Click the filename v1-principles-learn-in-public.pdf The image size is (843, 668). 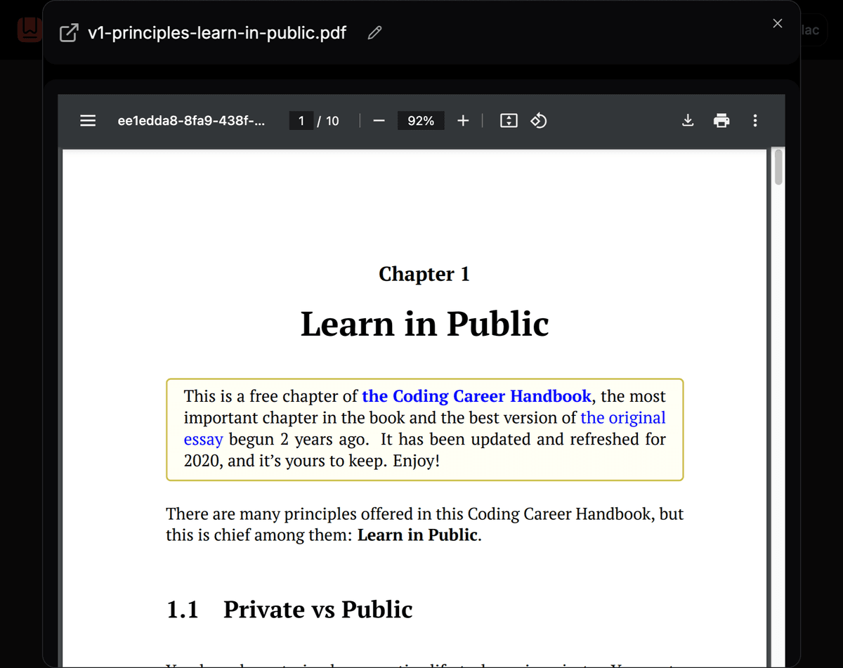point(217,32)
